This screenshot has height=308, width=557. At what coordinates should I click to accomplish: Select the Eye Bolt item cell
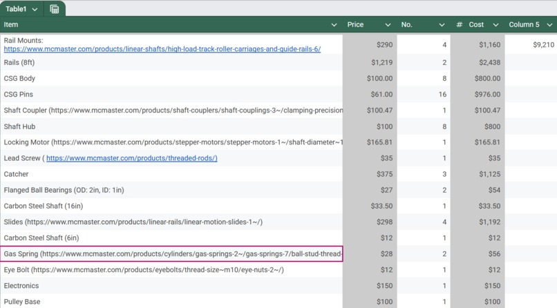(171, 270)
